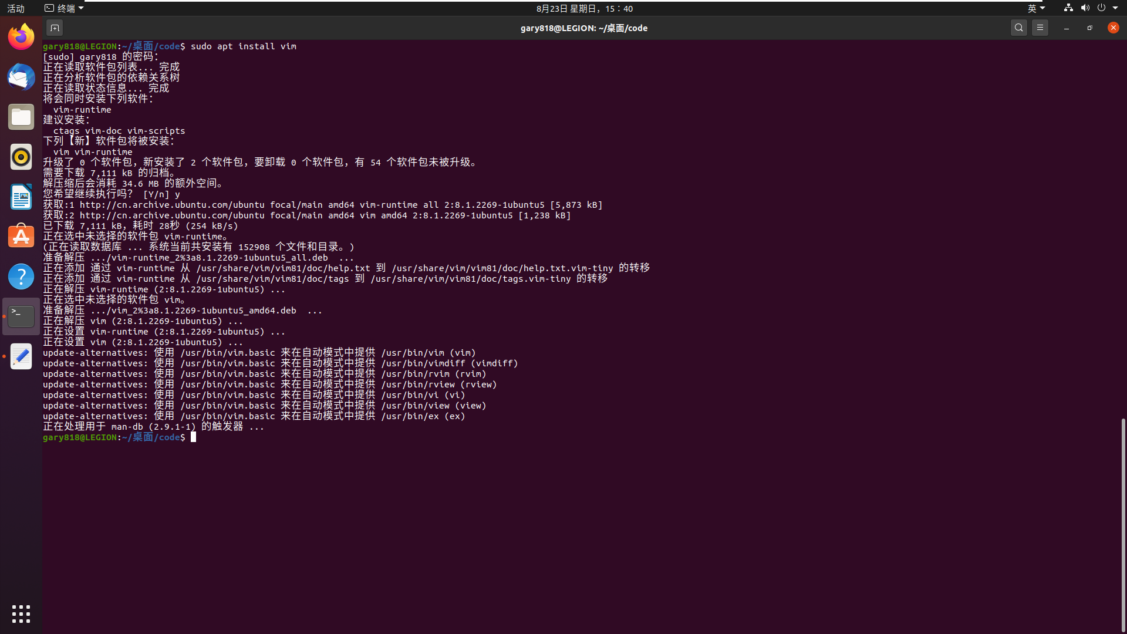Screen dimensions: 1127x634
Task: Click the '[Y/n] y' confirmation line
Action: (x=112, y=194)
